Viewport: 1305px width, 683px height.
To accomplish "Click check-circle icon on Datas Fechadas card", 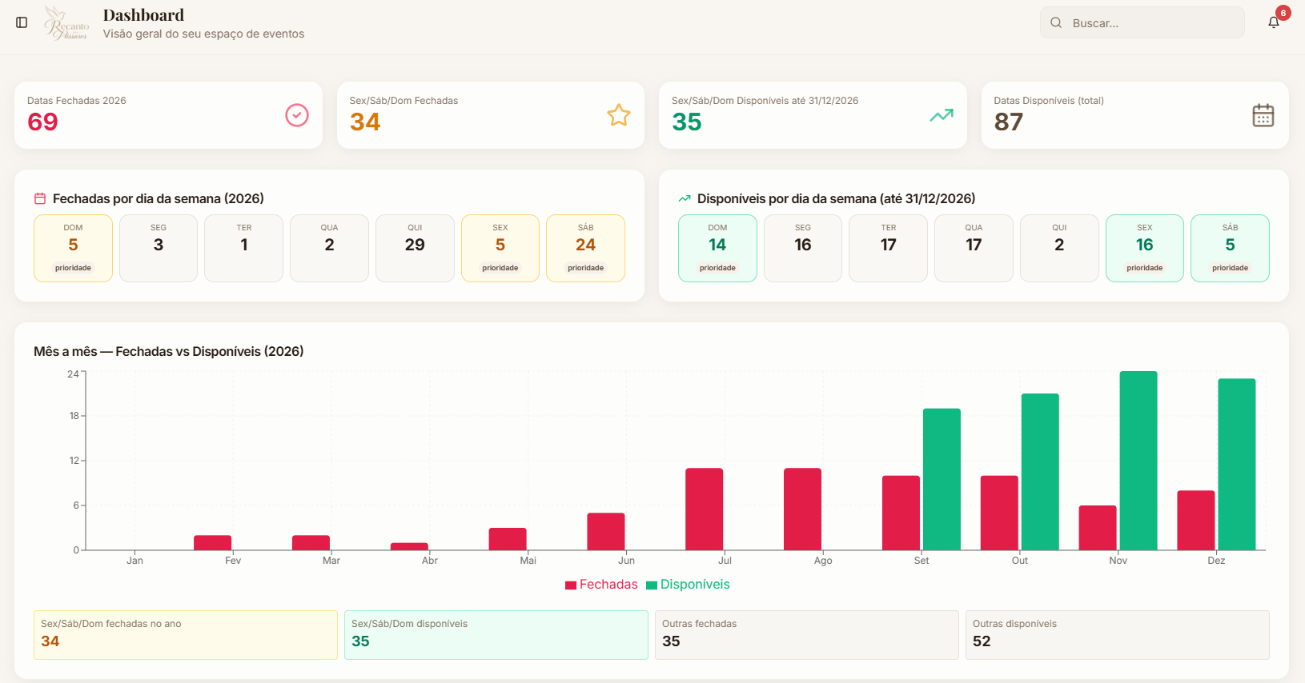I will [x=297, y=115].
